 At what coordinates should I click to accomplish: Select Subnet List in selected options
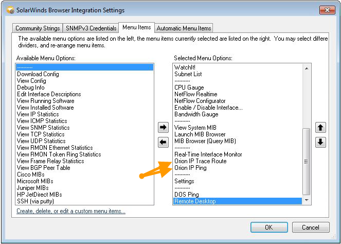coord(238,74)
